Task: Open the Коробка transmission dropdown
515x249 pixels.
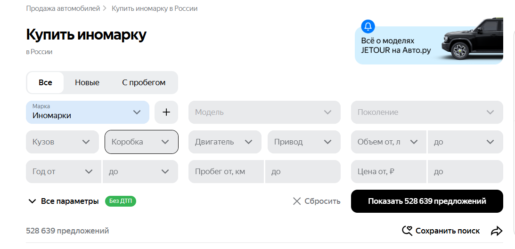Action: [141, 142]
